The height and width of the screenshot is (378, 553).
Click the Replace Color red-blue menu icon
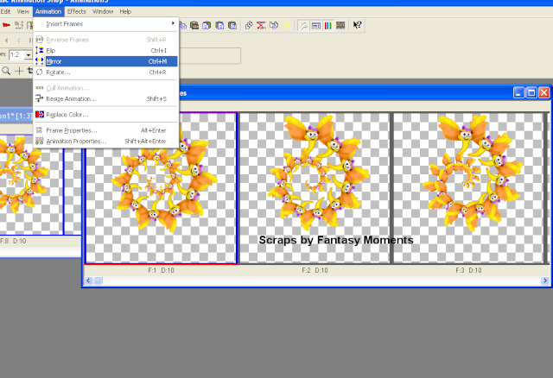[x=40, y=115]
